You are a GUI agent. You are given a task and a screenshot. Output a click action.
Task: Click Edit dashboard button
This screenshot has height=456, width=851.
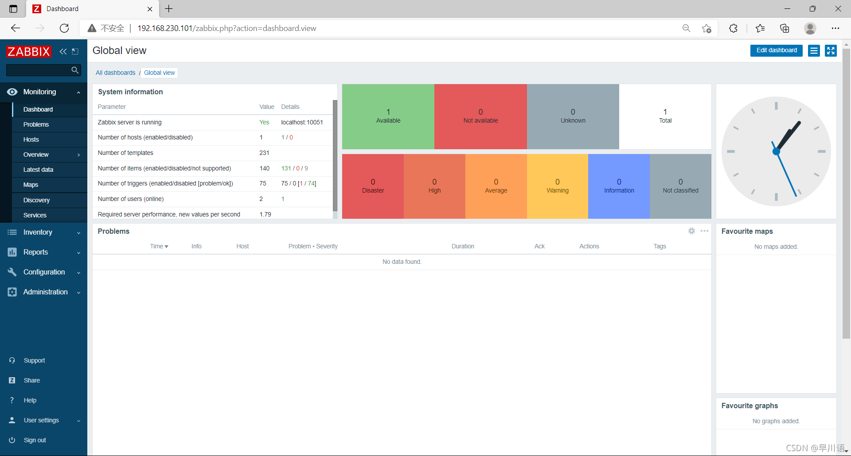(x=776, y=50)
